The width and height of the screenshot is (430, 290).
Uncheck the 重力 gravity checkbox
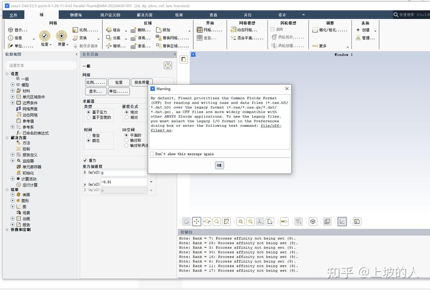(x=85, y=160)
